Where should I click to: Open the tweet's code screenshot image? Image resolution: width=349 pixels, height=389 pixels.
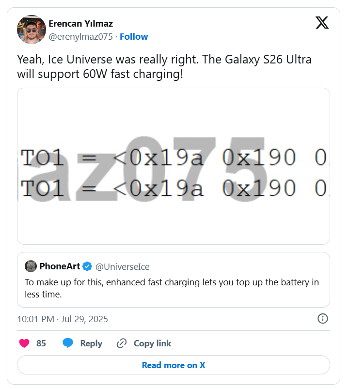[173, 166]
